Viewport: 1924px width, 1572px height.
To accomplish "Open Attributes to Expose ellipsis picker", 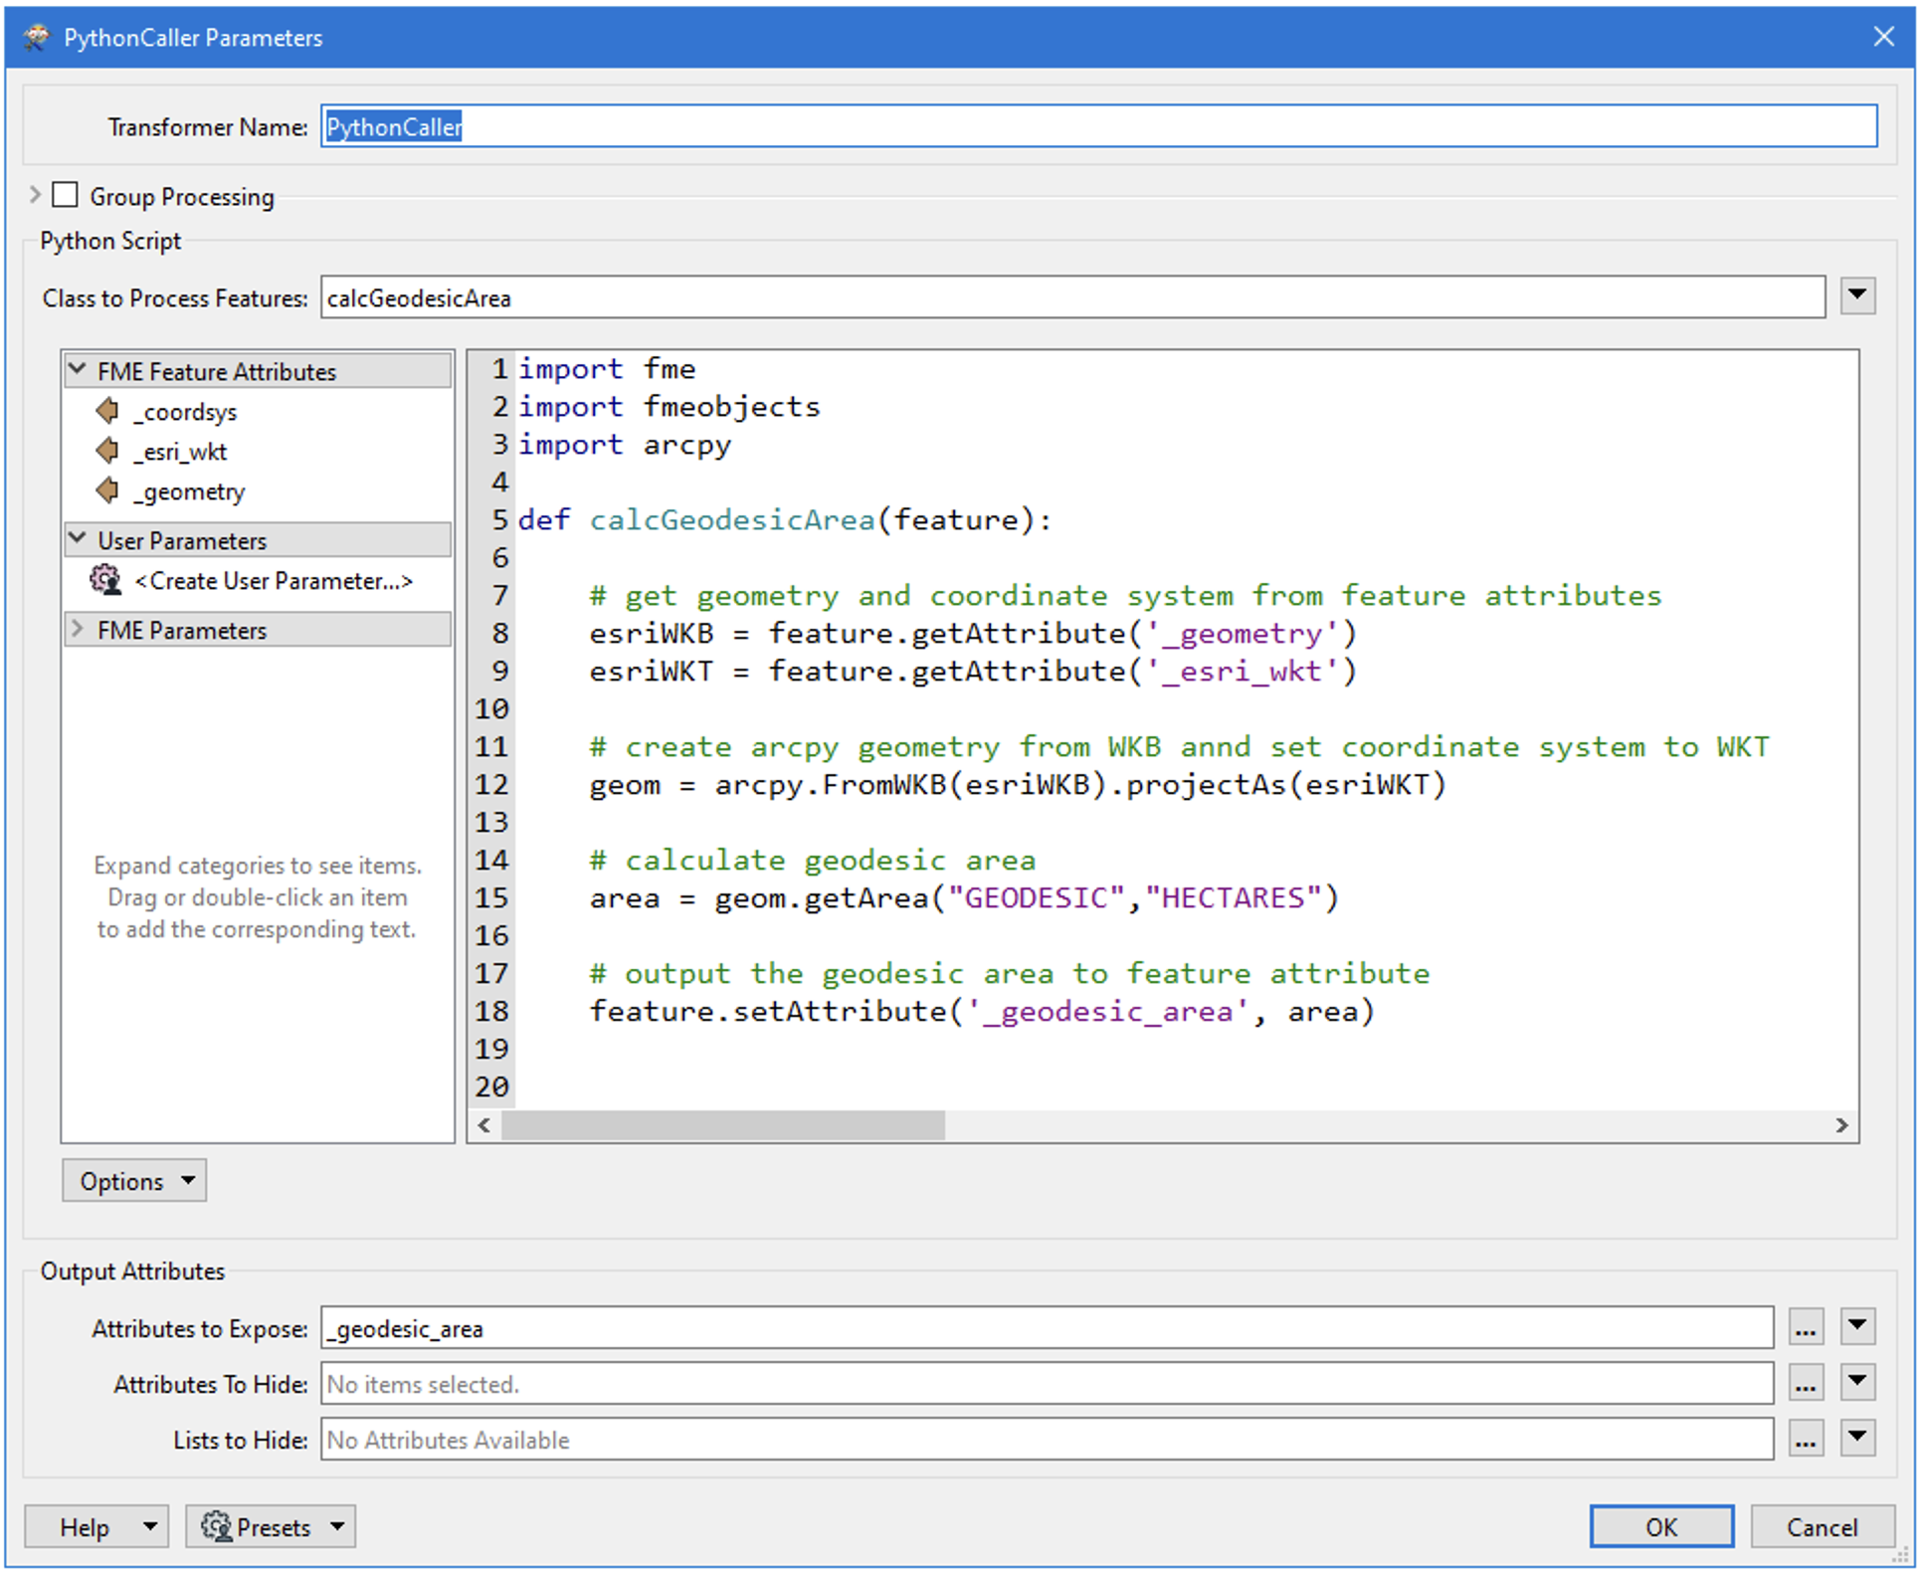I will pyautogui.click(x=1805, y=1328).
